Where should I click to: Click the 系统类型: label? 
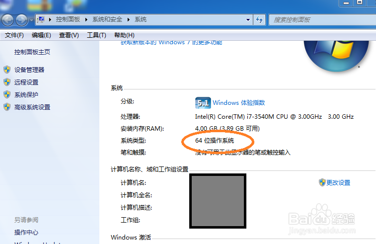[x=133, y=141]
